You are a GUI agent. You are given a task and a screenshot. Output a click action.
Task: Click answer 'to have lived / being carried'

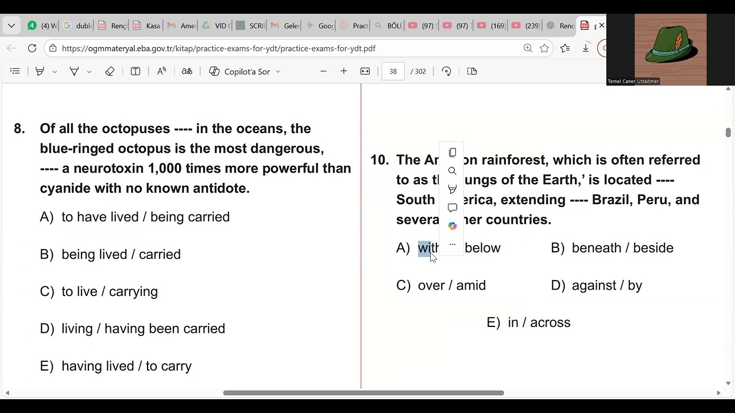(x=145, y=217)
